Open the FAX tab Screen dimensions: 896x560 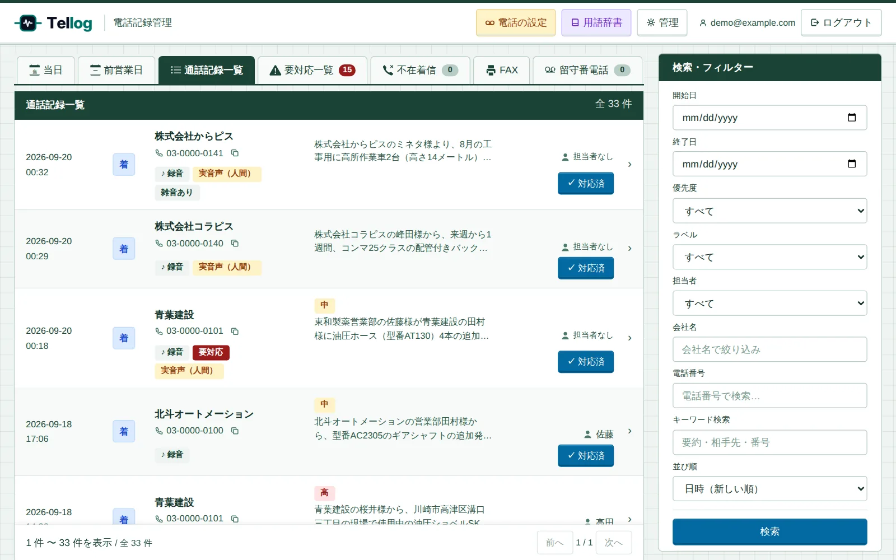tap(502, 70)
